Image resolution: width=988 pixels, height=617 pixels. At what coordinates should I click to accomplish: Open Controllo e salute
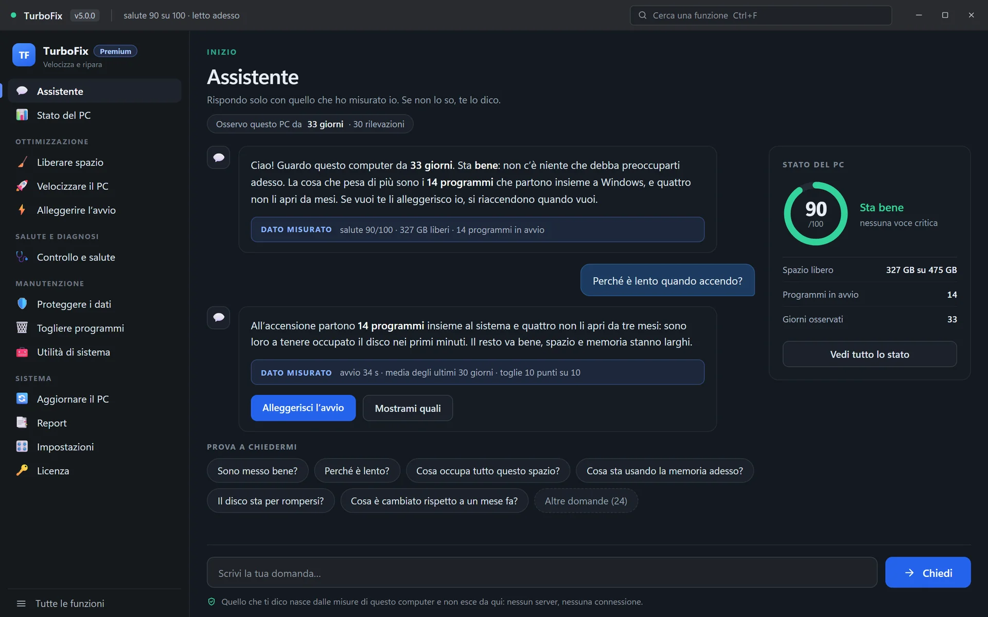pyautogui.click(x=95, y=257)
